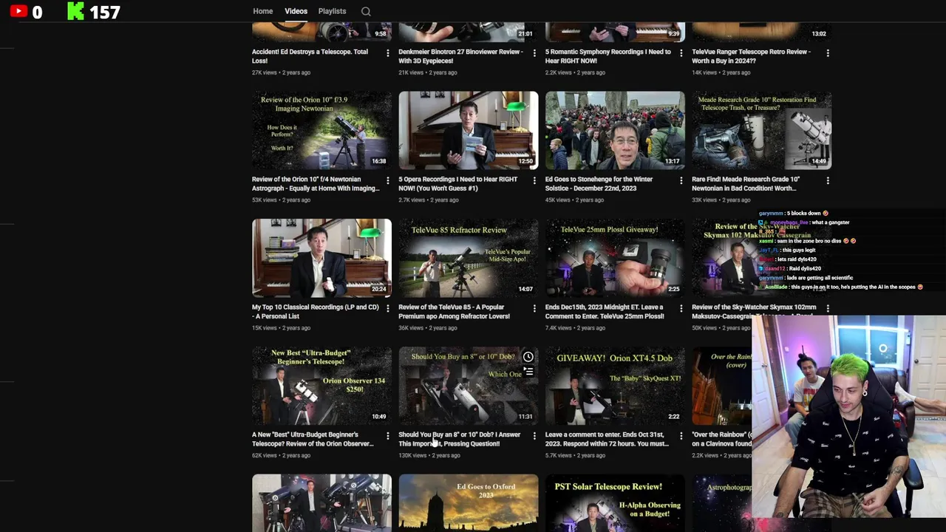Click the YouTube logo in the stream overlay
Image resolution: width=946 pixels, height=532 pixels.
pos(18,11)
